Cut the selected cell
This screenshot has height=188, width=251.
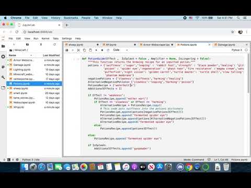(78, 50)
